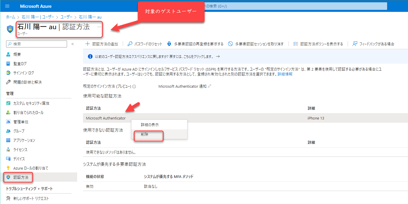This screenshot has height=204, width=408.
Task: Click the 該当なし cell
Action: coord(151,186)
